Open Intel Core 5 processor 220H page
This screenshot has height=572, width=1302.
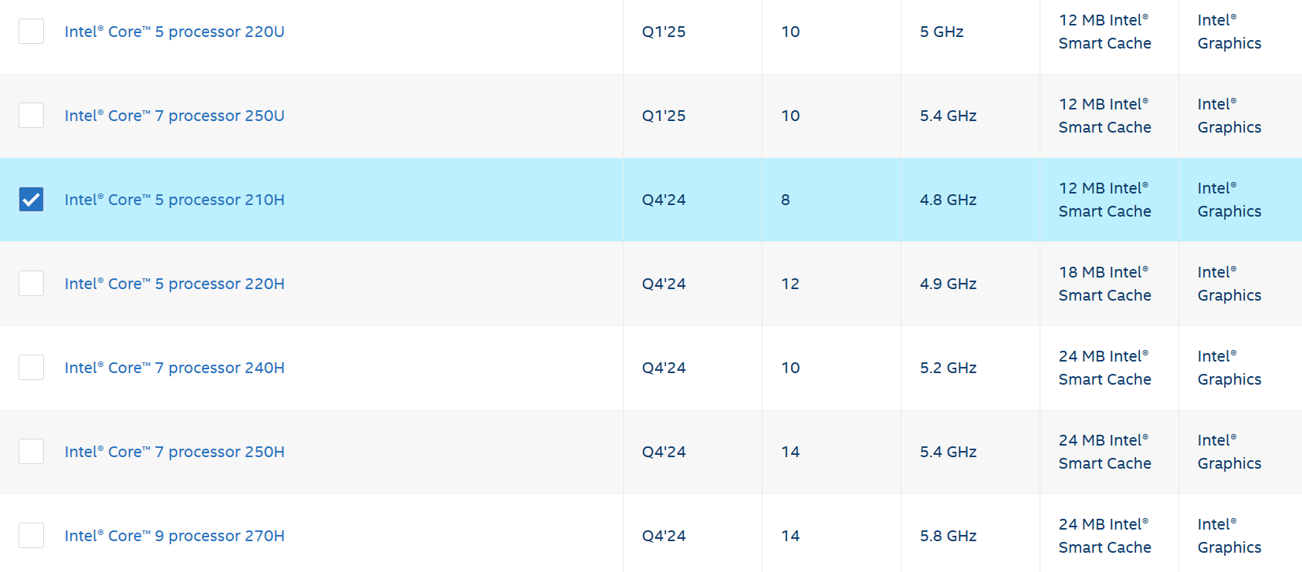[174, 284]
